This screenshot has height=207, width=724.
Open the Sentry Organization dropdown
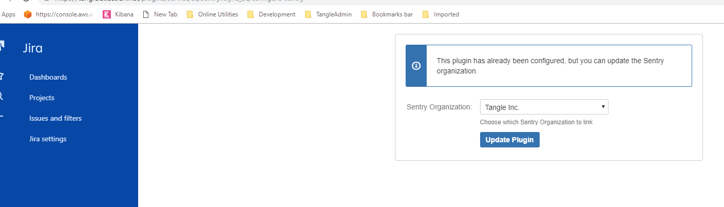pyautogui.click(x=544, y=107)
